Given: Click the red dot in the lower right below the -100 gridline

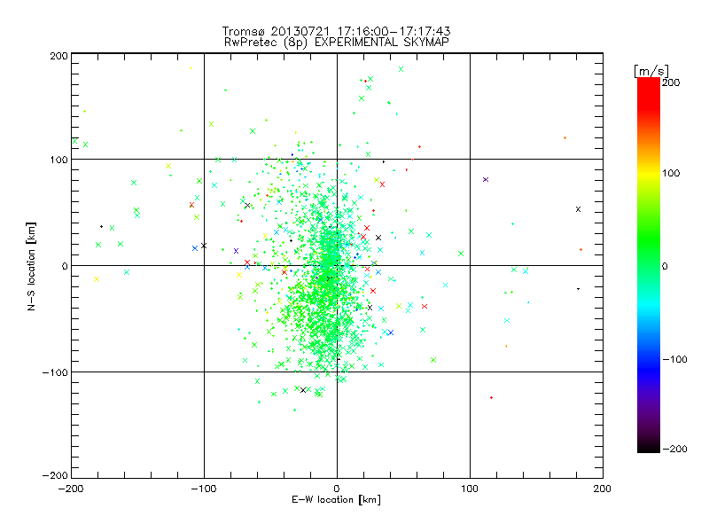Looking at the screenshot, I should pos(492,397).
